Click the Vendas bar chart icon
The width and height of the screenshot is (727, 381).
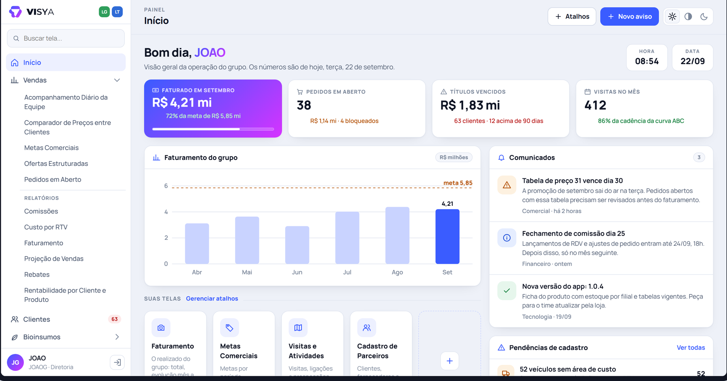pyautogui.click(x=15, y=80)
